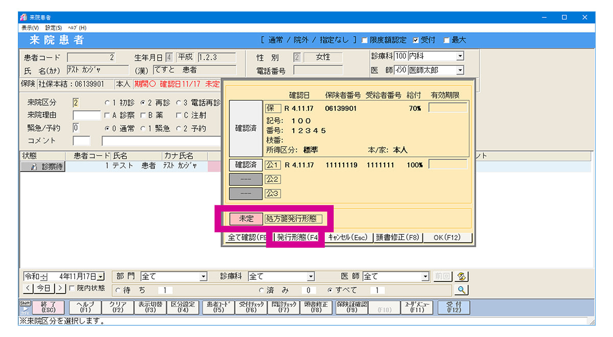This screenshot has width=613, height=337.
Task: Click the magnifying glass search icon
Action: coord(461,290)
